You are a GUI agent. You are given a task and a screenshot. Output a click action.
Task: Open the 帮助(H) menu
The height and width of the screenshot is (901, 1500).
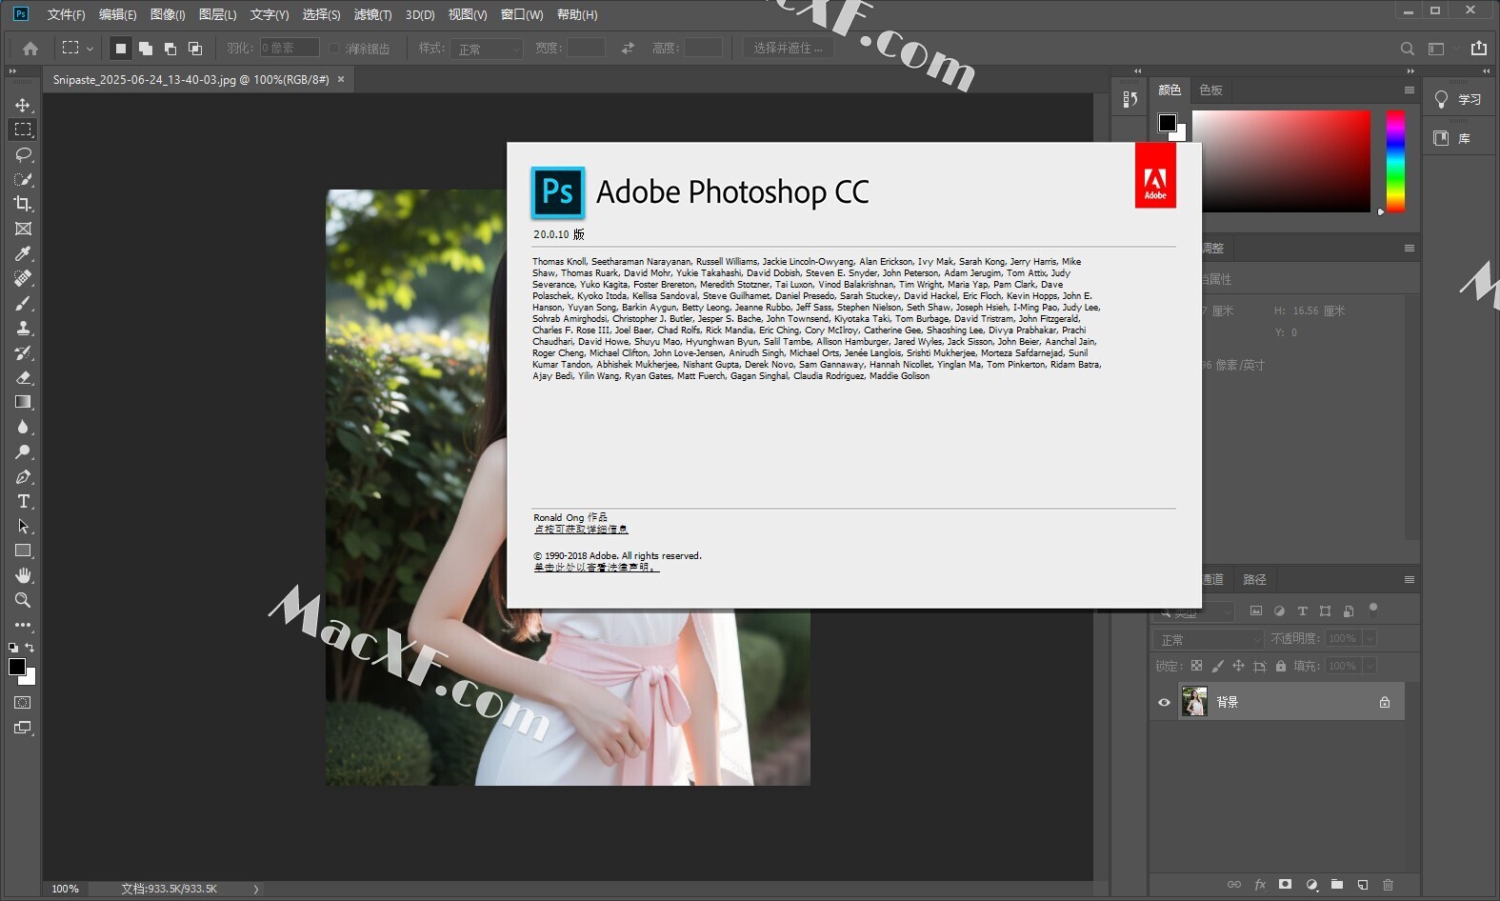[x=577, y=14]
